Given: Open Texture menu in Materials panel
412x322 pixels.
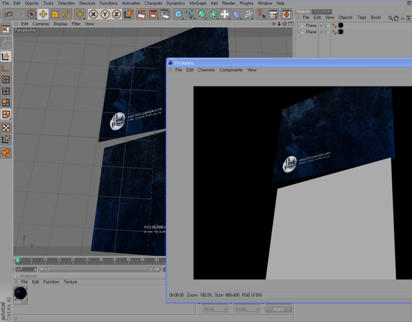Looking at the screenshot, I should coord(70,282).
